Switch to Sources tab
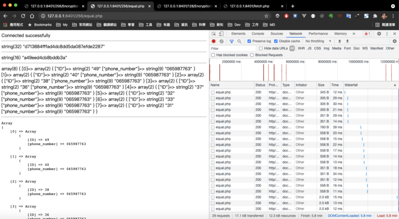The height and width of the screenshot is (219, 399). click(x=277, y=33)
